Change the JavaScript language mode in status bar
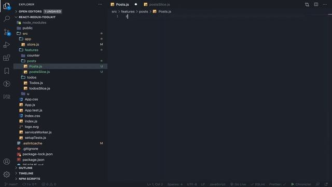The height and width of the screenshot is (187, 332). click(x=217, y=184)
